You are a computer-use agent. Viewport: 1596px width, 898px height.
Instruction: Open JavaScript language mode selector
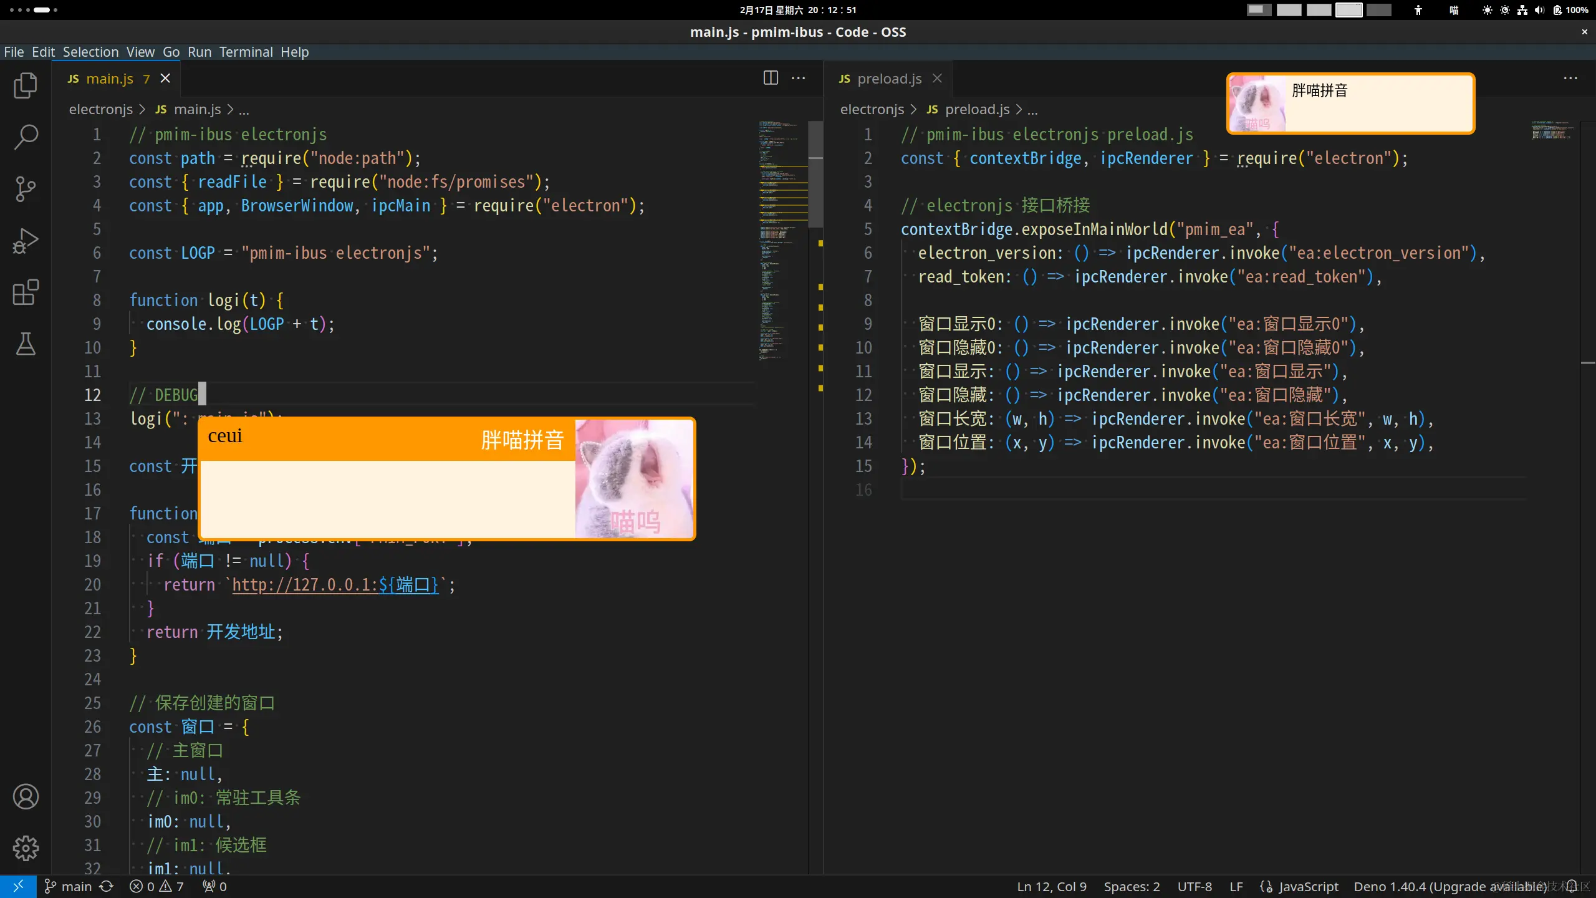(1308, 886)
